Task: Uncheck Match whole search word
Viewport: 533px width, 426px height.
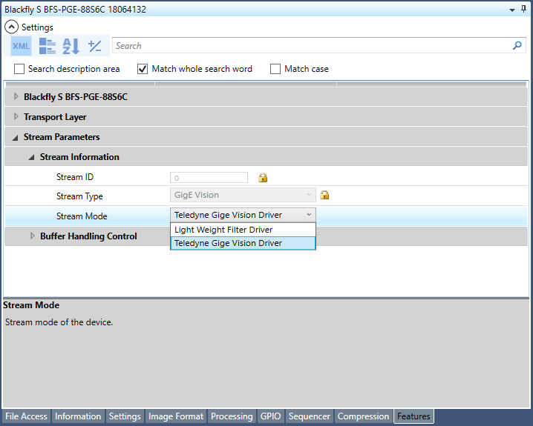Action: click(143, 69)
